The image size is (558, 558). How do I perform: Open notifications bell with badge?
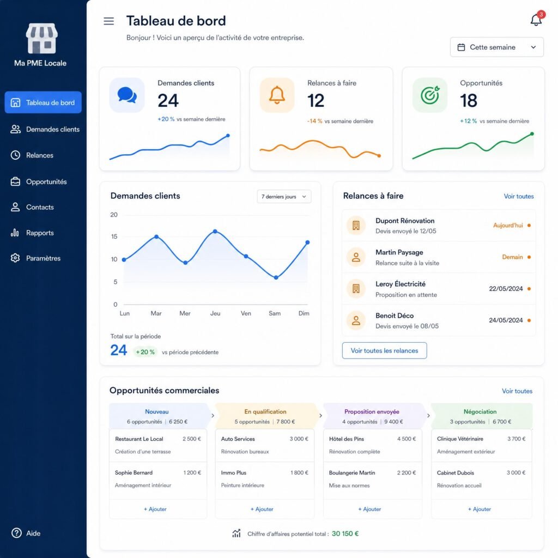tap(537, 19)
